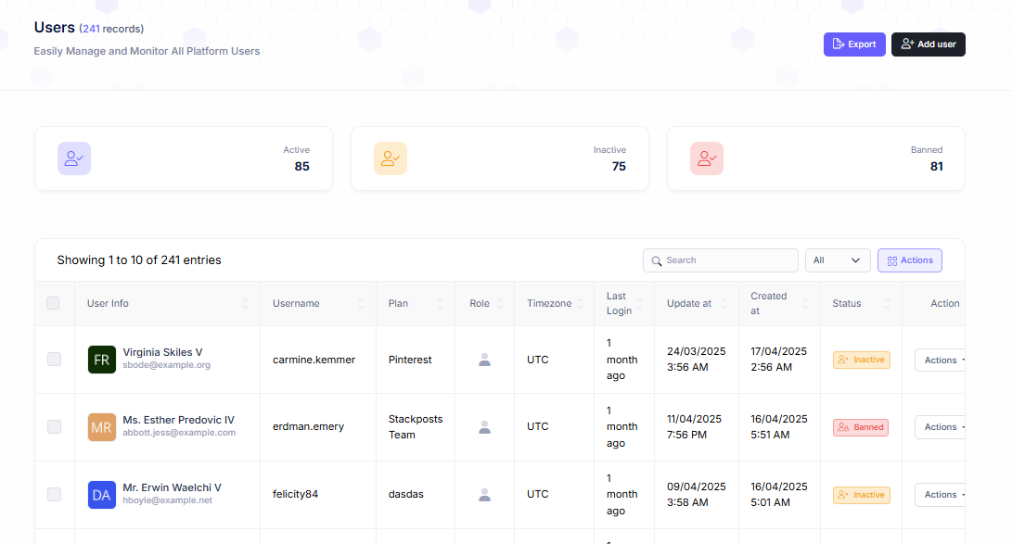Click created date 16/04/2025 5:51 AM
The height and width of the screenshot is (544, 1012).
point(779,426)
